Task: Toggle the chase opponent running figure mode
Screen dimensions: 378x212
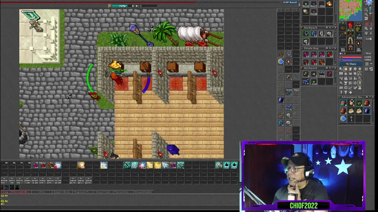Action: (x=371, y=29)
